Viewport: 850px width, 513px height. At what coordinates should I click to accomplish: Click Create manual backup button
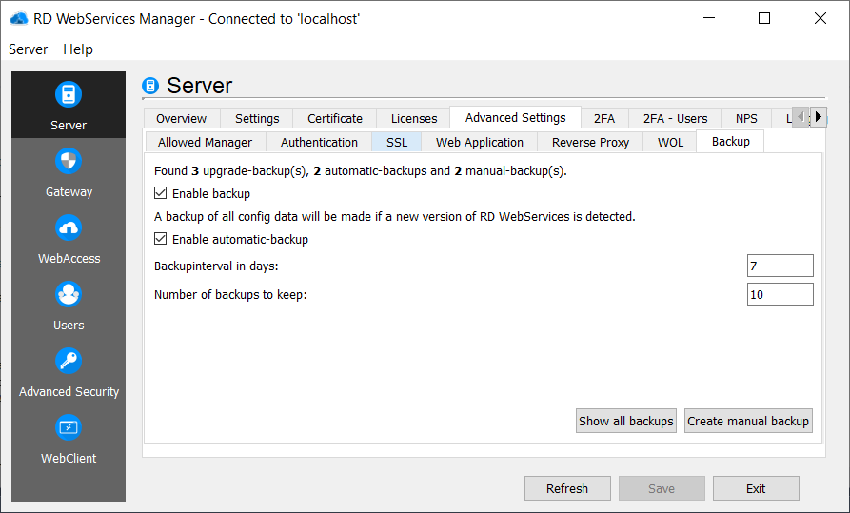(748, 421)
